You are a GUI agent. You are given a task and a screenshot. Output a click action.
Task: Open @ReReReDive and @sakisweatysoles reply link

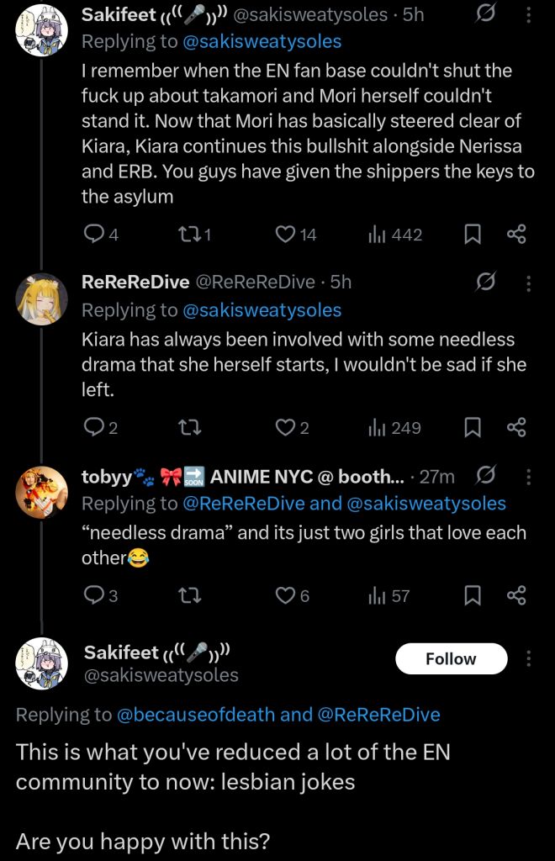click(x=344, y=504)
